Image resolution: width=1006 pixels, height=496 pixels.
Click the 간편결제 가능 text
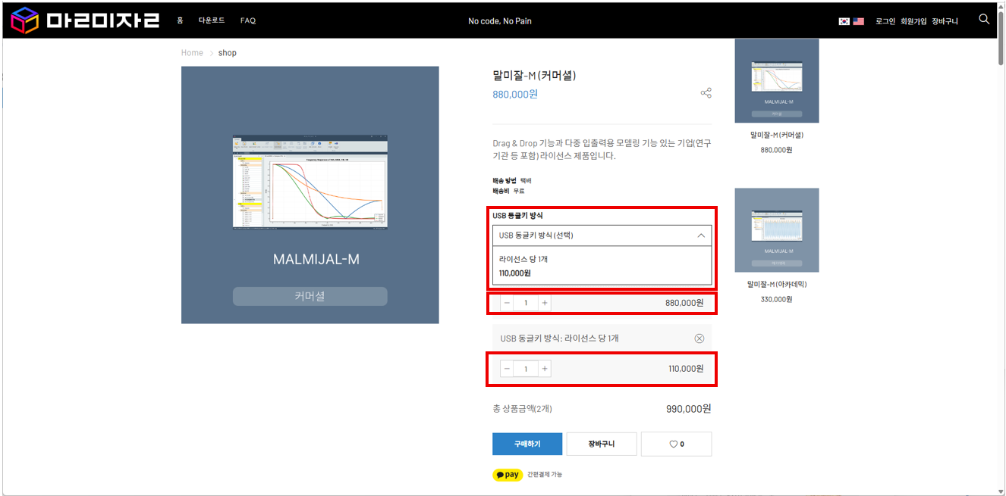(545, 475)
